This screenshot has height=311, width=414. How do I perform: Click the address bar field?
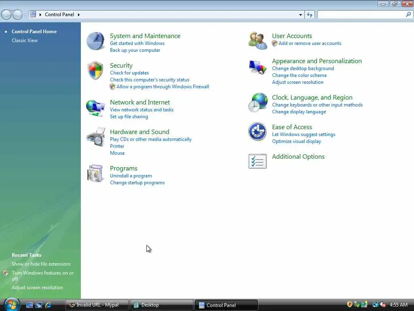[x=166, y=15]
